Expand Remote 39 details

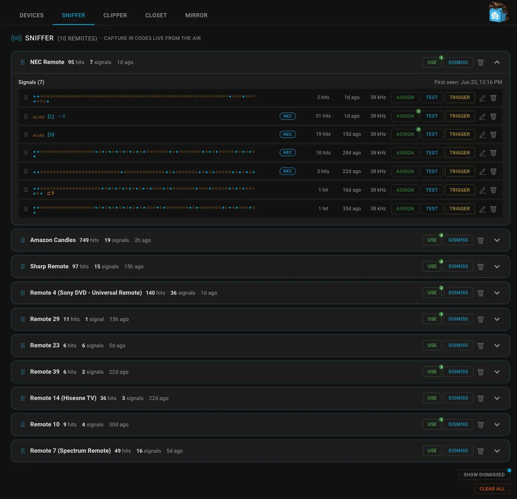497,372
